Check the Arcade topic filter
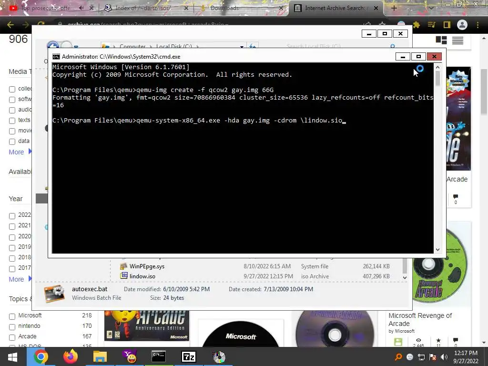 coord(12,337)
